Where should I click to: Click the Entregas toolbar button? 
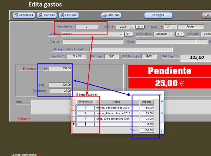coord(158,15)
